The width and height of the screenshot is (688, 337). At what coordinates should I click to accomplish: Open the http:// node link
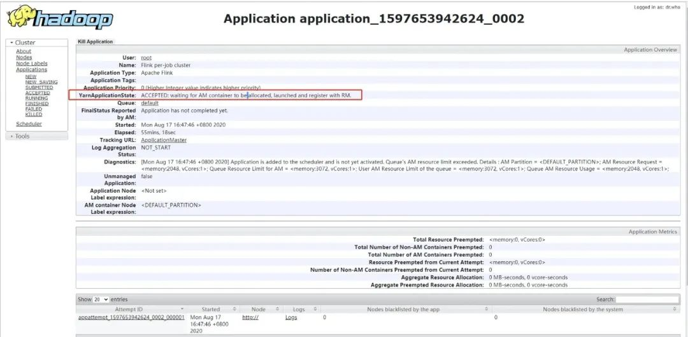[250, 317]
